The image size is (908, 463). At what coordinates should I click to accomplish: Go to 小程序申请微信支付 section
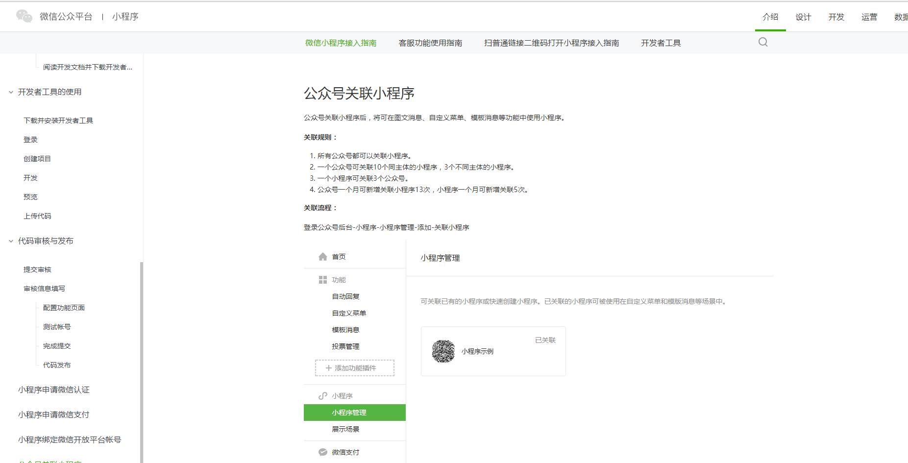point(54,415)
